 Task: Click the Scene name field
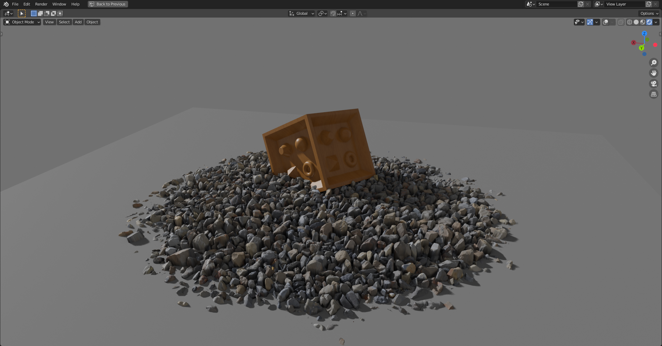pos(556,4)
